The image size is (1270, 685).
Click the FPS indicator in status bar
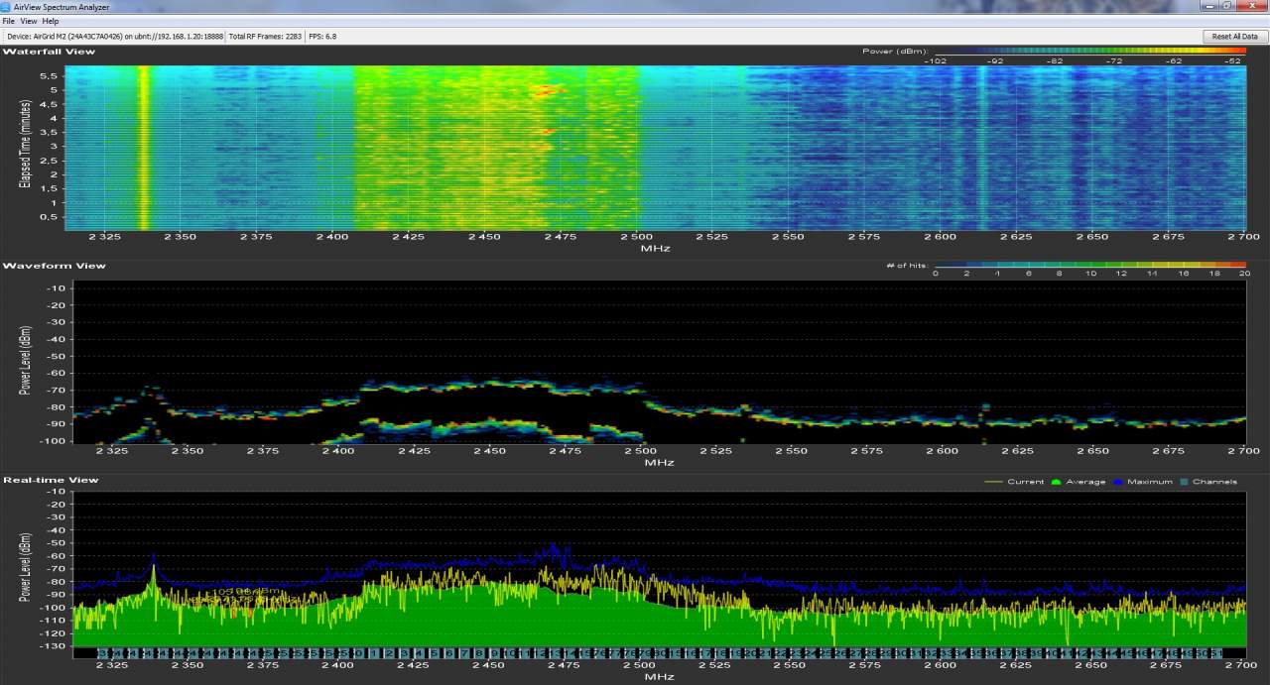(323, 36)
